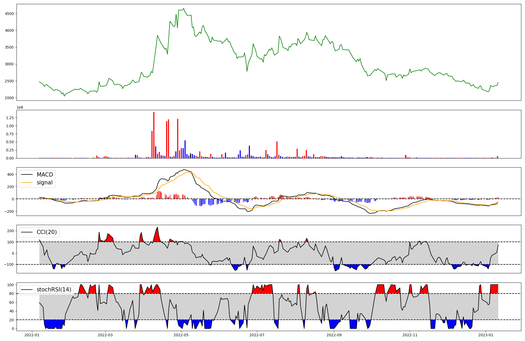Click the MACD legend label
Viewport: 525px width, 341px height.
coord(45,175)
